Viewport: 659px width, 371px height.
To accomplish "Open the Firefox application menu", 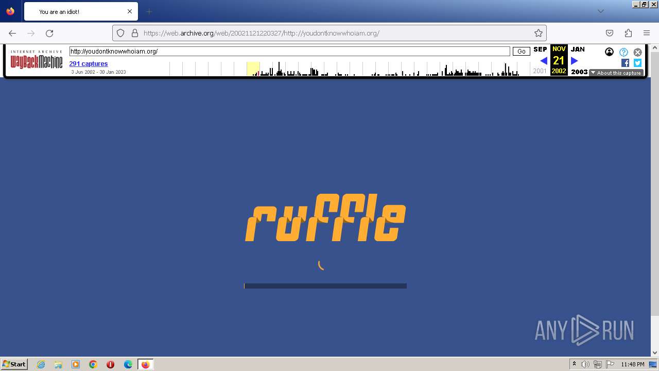I will tap(647, 33).
